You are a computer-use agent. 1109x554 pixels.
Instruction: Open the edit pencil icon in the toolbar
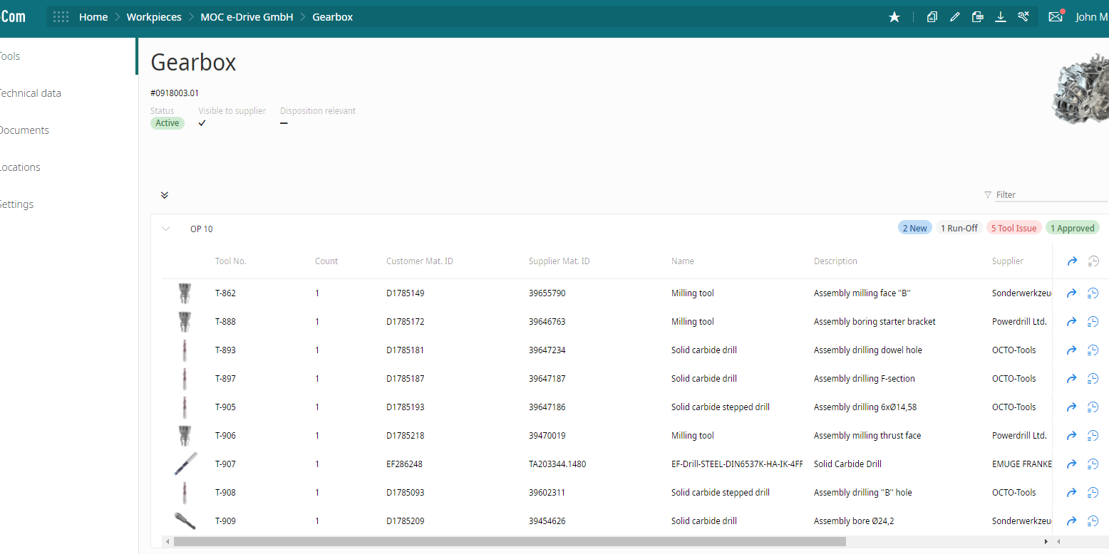955,16
